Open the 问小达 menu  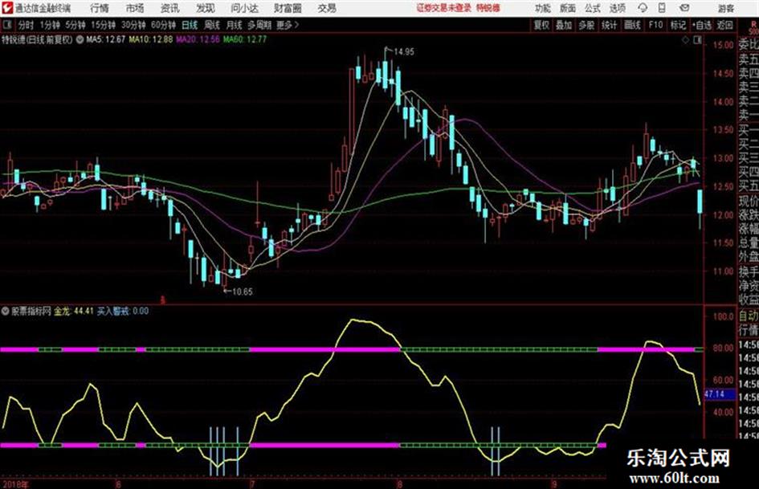tap(244, 8)
